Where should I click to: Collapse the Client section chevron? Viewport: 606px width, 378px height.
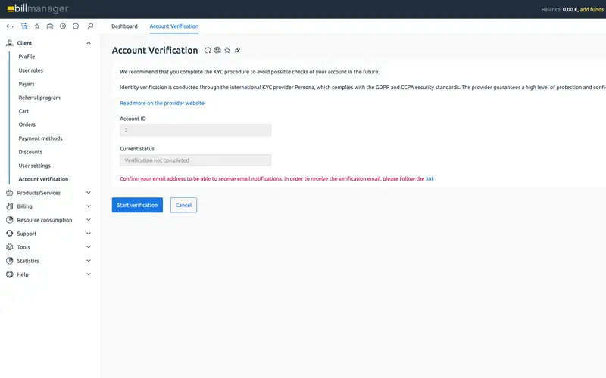[x=89, y=43]
